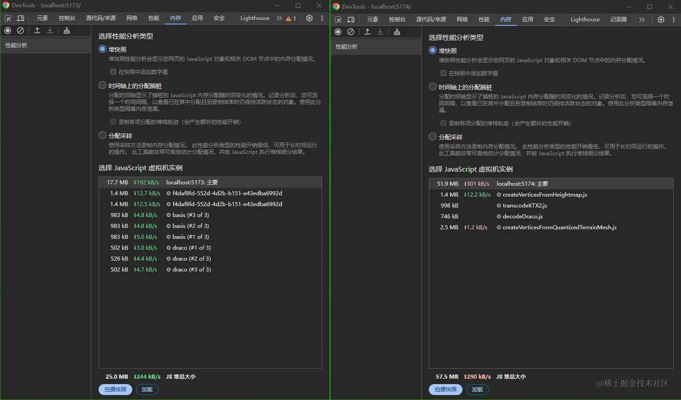Select transcodeKTX2.js VM instance
Screen dimensions: 681x400
tap(551, 206)
